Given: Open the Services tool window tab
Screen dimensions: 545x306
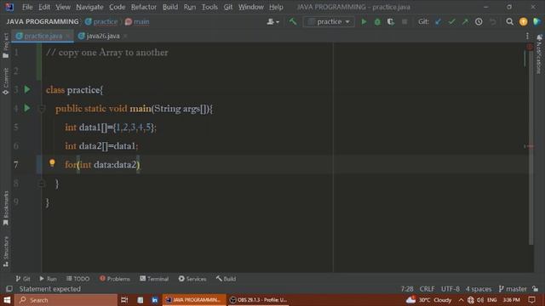Looking at the screenshot, I should [x=192, y=279].
